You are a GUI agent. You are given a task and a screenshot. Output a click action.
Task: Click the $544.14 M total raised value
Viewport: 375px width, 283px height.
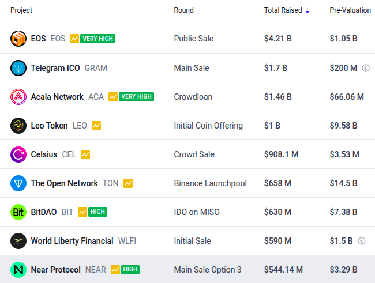pos(283,270)
